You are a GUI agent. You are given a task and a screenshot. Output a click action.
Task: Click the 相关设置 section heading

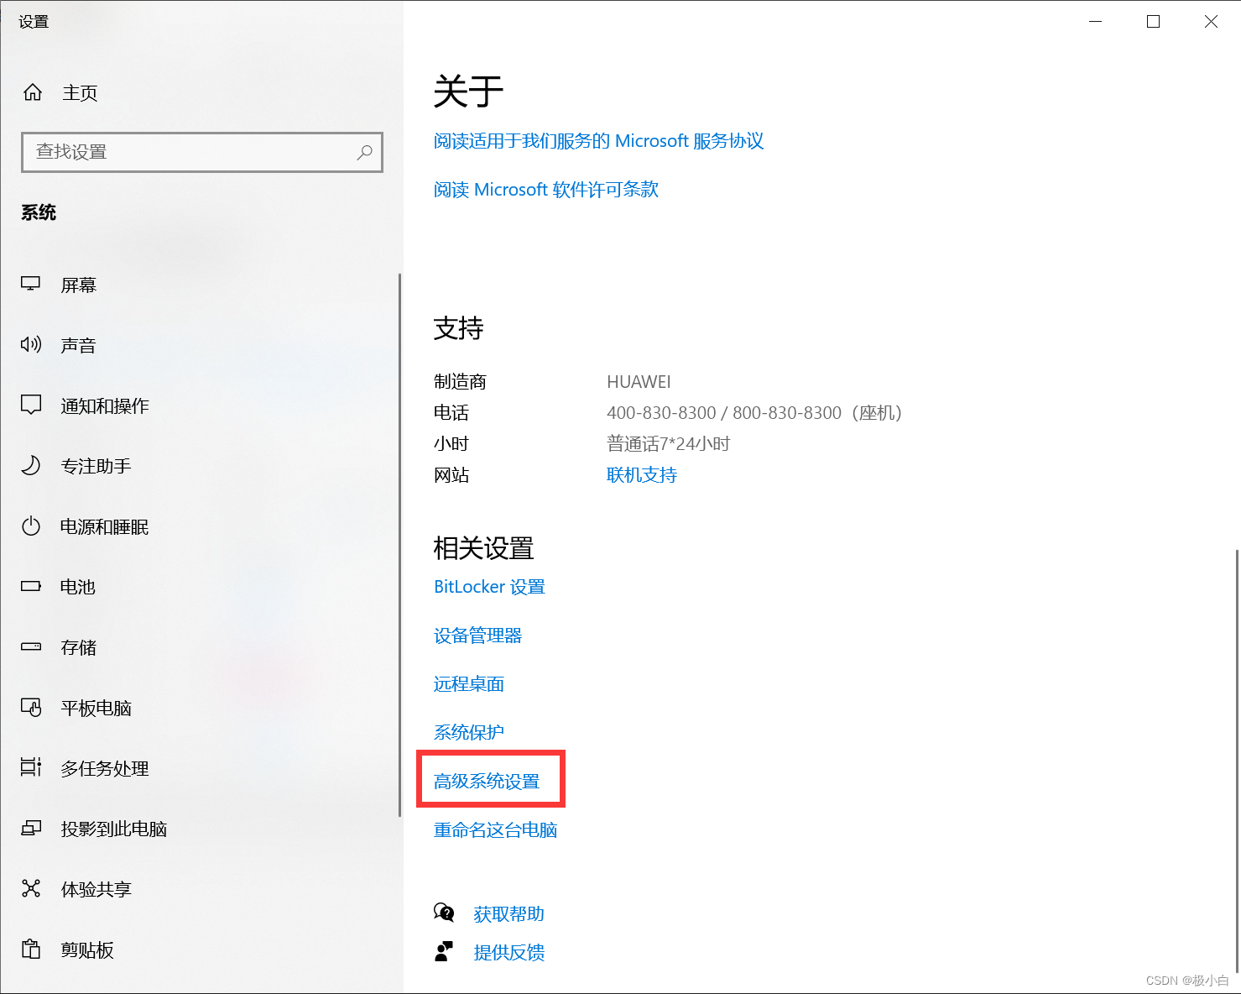(x=483, y=548)
